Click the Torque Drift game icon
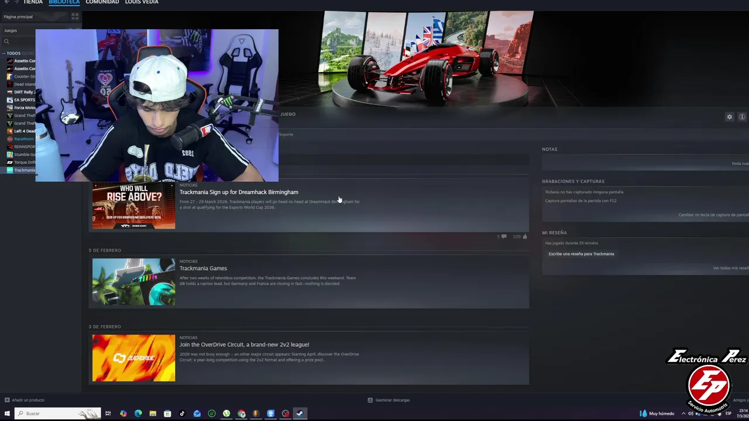The height and width of the screenshot is (421, 749). pyautogui.click(x=9, y=162)
